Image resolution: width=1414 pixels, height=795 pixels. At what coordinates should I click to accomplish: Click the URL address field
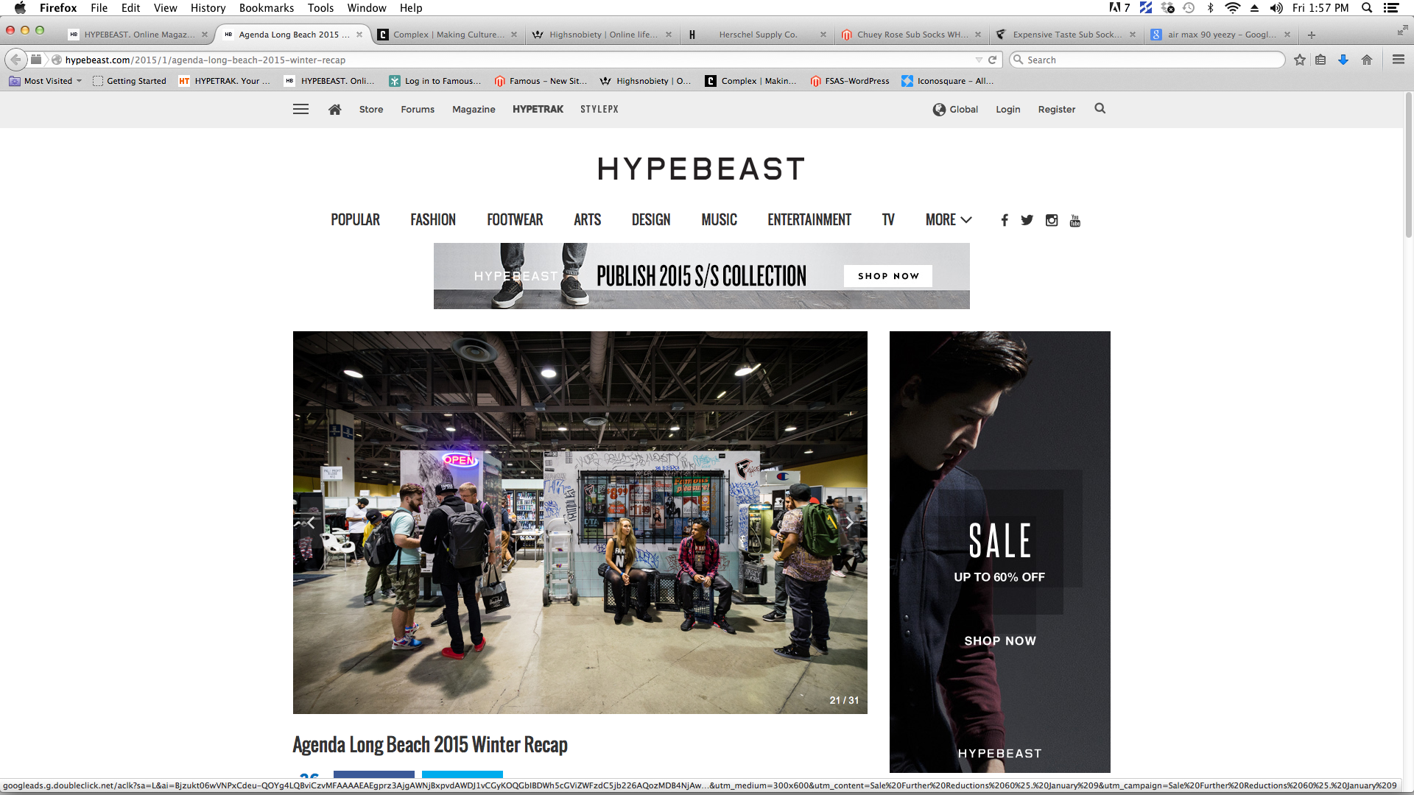tap(516, 60)
